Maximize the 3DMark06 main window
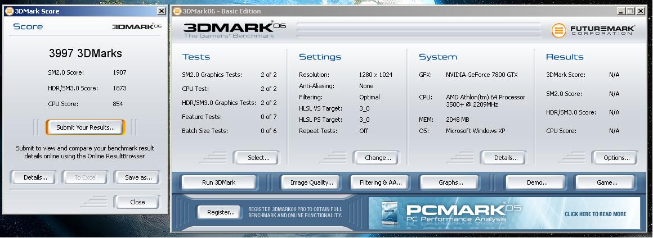The image size is (653, 238). [630, 12]
